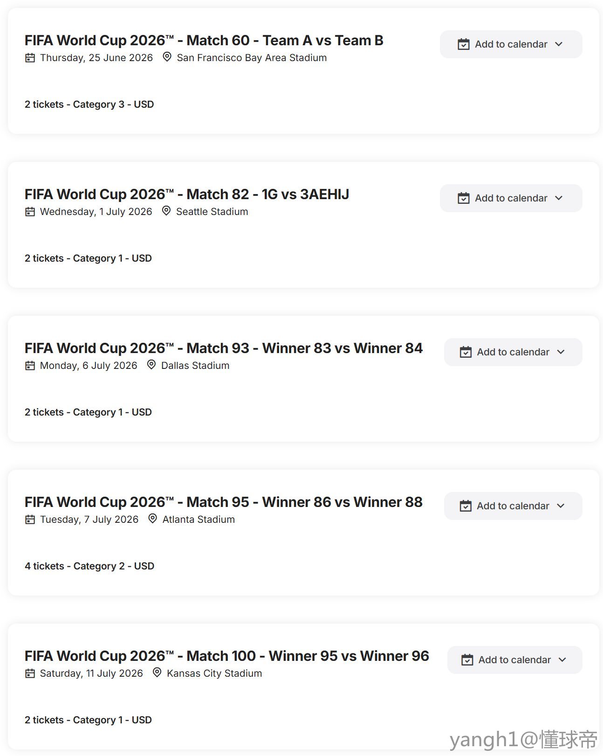This screenshot has height=756, width=603.
Task: Open Match 60 Team A vs Team B title
Action: coord(204,41)
